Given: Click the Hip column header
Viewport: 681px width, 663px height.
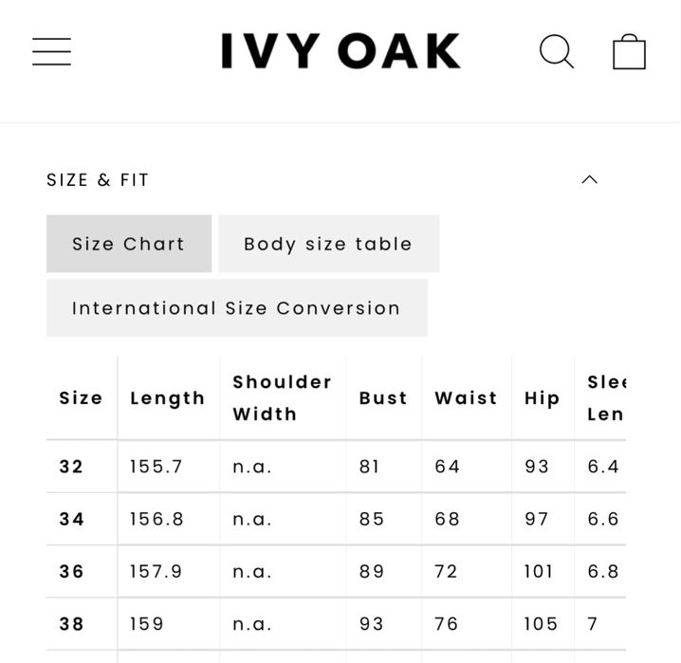Looking at the screenshot, I should (542, 398).
